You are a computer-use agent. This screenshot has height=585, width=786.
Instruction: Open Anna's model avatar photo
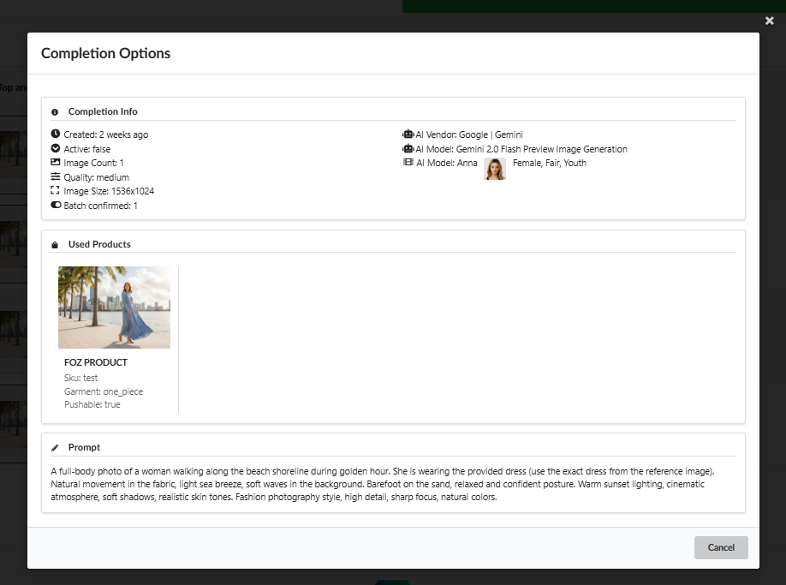coord(494,168)
